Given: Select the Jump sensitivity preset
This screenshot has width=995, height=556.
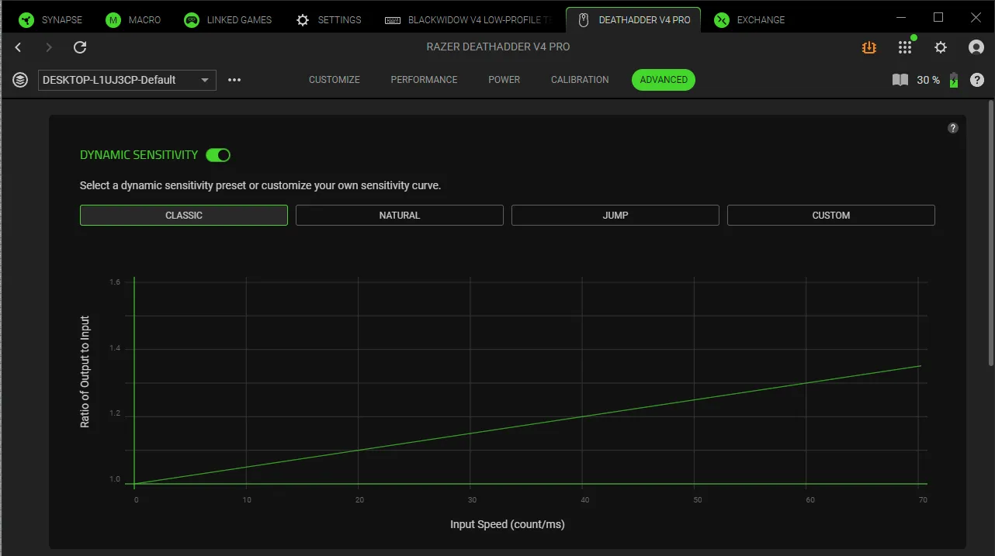Looking at the screenshot, I should pos(615,216).
